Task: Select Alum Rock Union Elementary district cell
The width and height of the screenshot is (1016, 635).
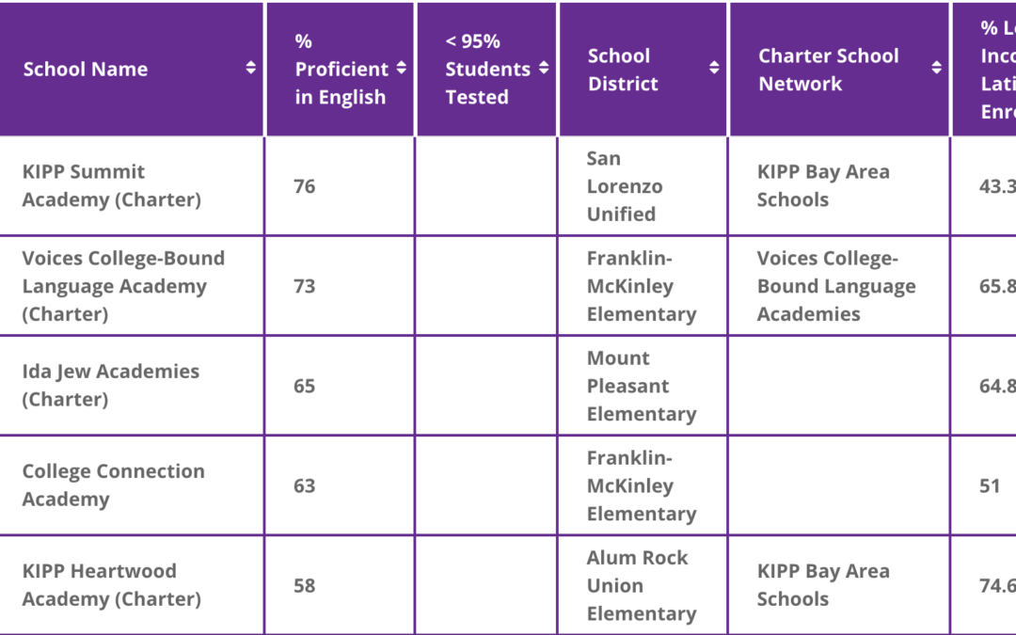Action: click(642, 585)
